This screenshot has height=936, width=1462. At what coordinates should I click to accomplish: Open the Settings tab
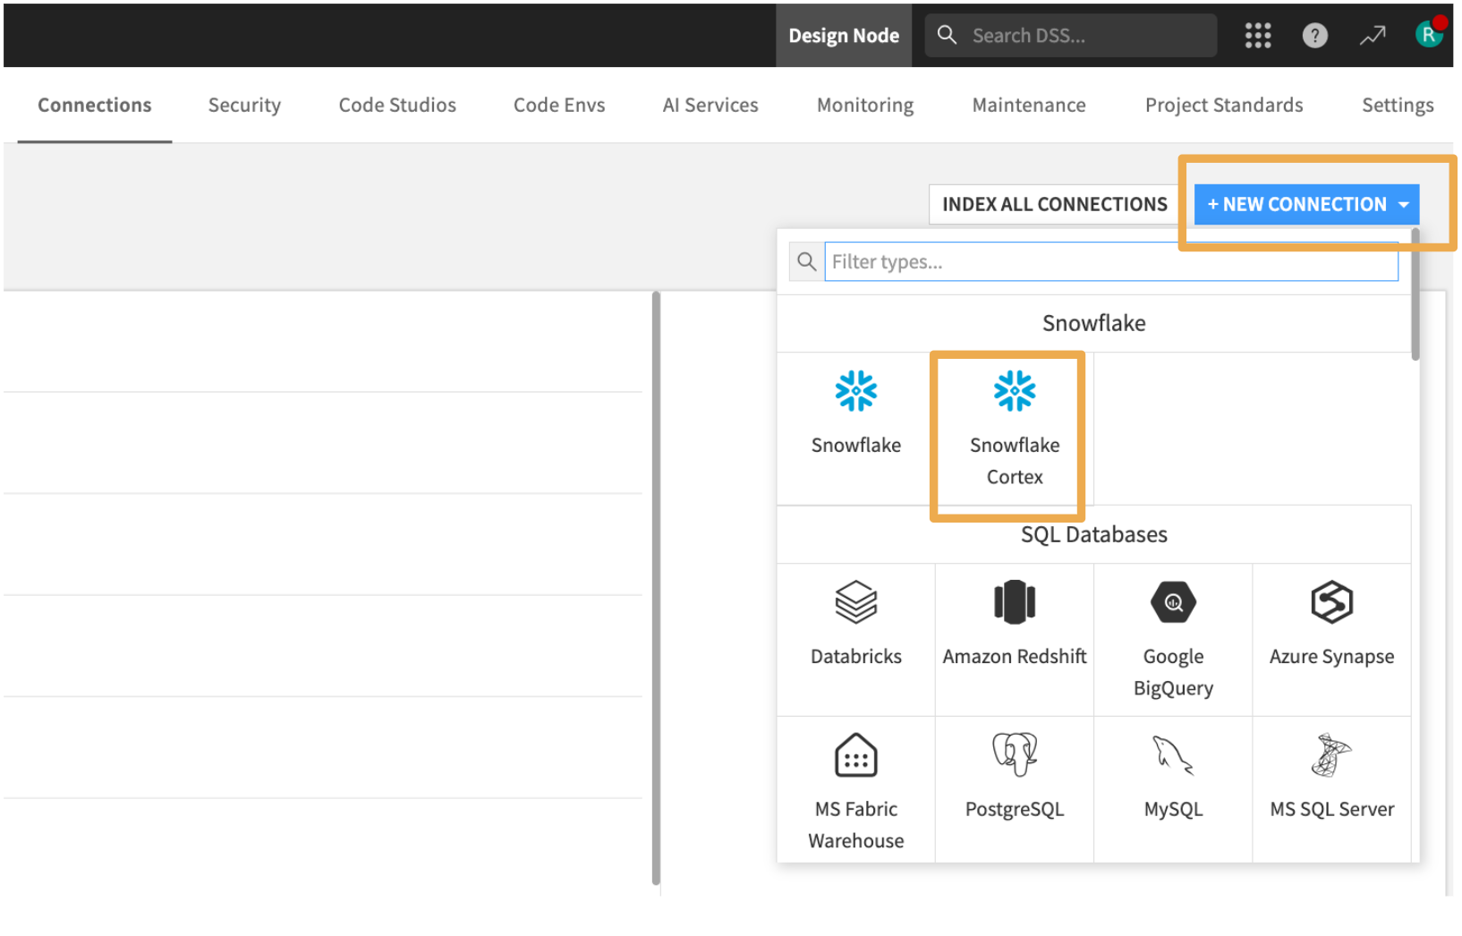1398,105
